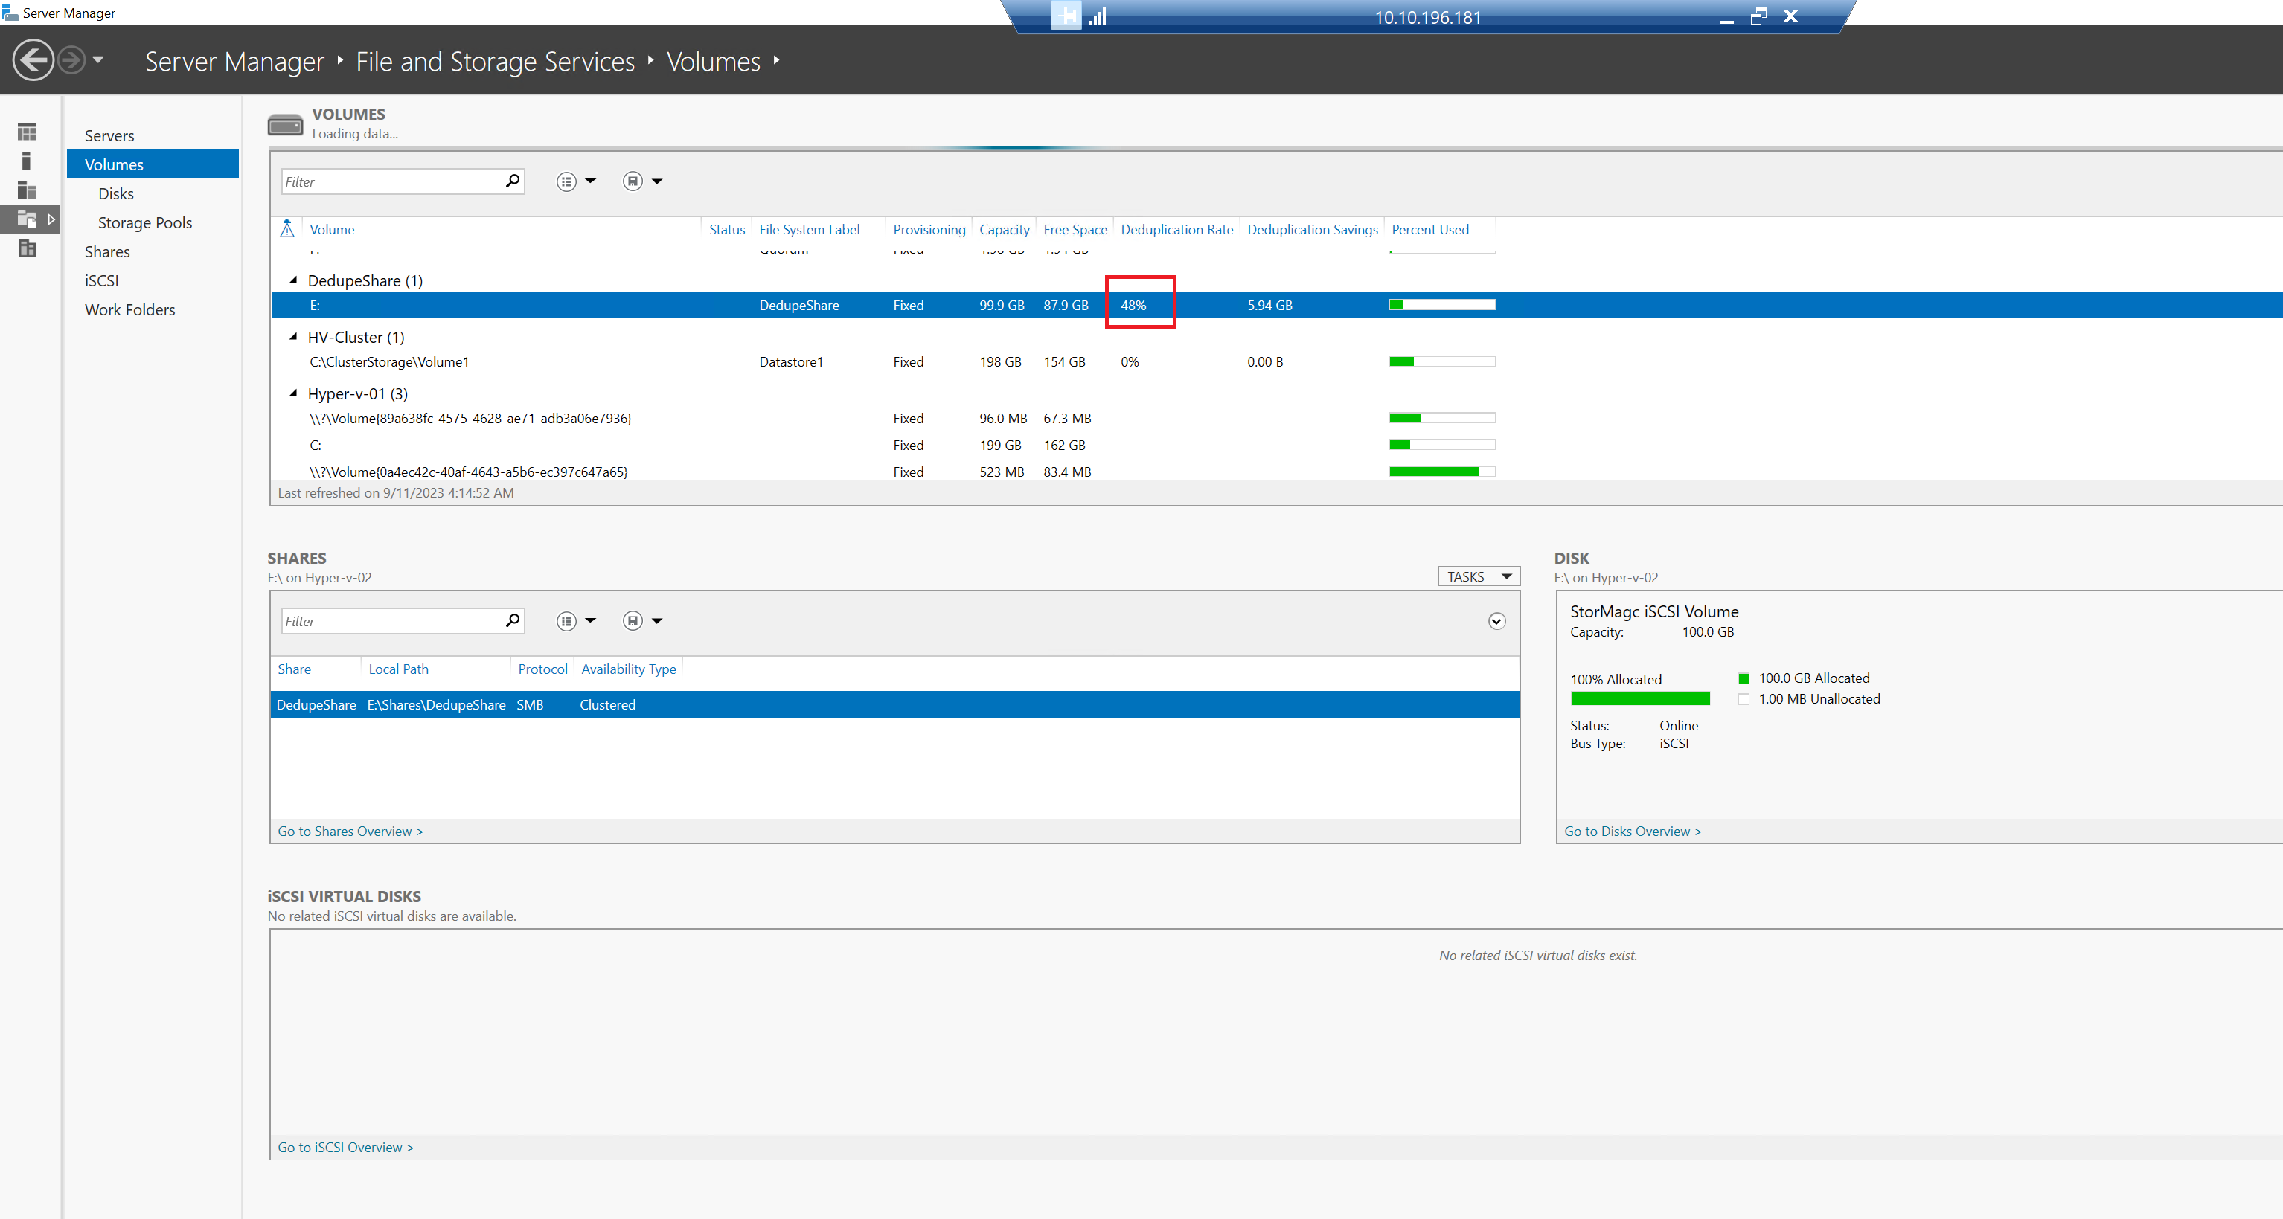Expand the Shares view options dropdown arrow
Image resolution: width=2283 pixels, height=1219 pixels.
(x=590, y=620)
